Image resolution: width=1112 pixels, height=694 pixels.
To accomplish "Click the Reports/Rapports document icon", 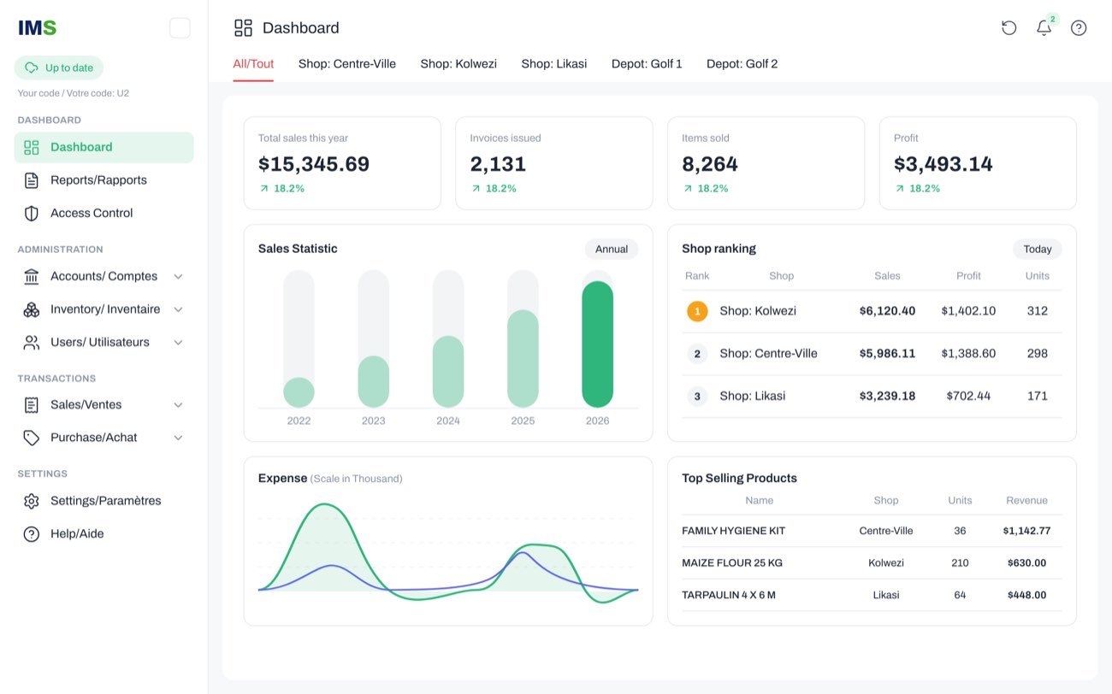I will click(32, 180).
